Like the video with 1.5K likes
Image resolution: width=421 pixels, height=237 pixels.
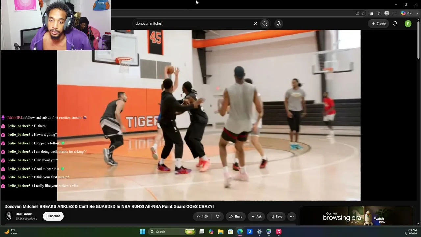(202, 216)
